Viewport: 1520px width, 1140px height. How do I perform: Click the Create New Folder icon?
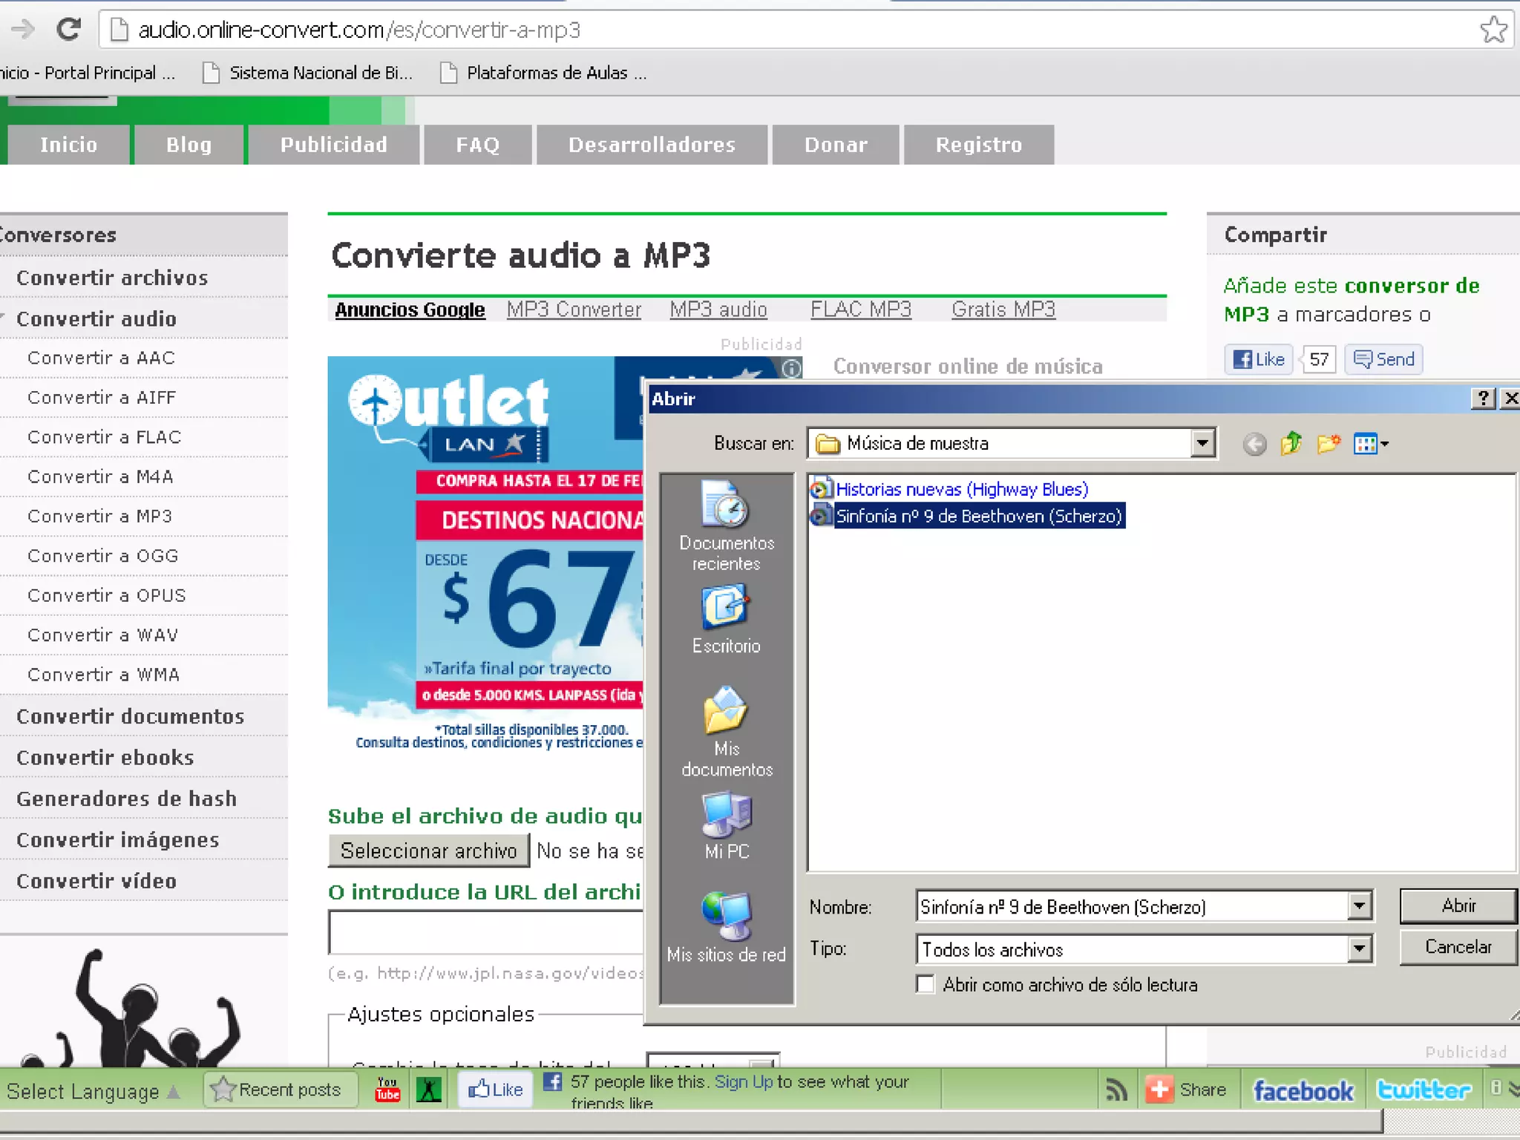1328,443
